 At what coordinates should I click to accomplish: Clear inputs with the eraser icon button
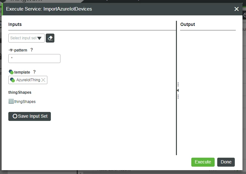[x=50, y=38]
